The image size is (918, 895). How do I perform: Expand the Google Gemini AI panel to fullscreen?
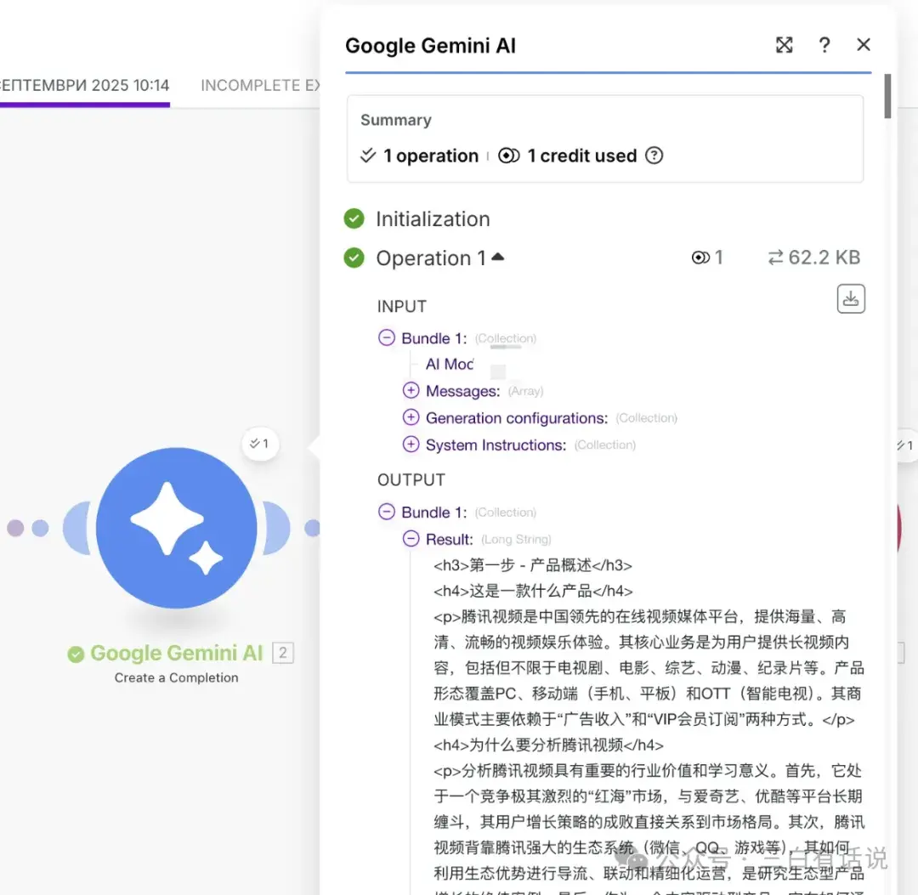pos(784,45)
